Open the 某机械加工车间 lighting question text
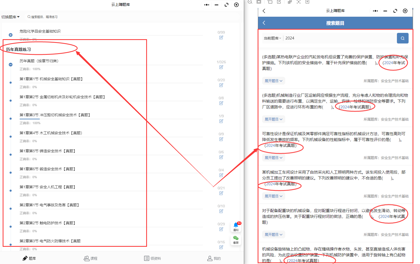The image size is (420, 264). click(334, 178)
